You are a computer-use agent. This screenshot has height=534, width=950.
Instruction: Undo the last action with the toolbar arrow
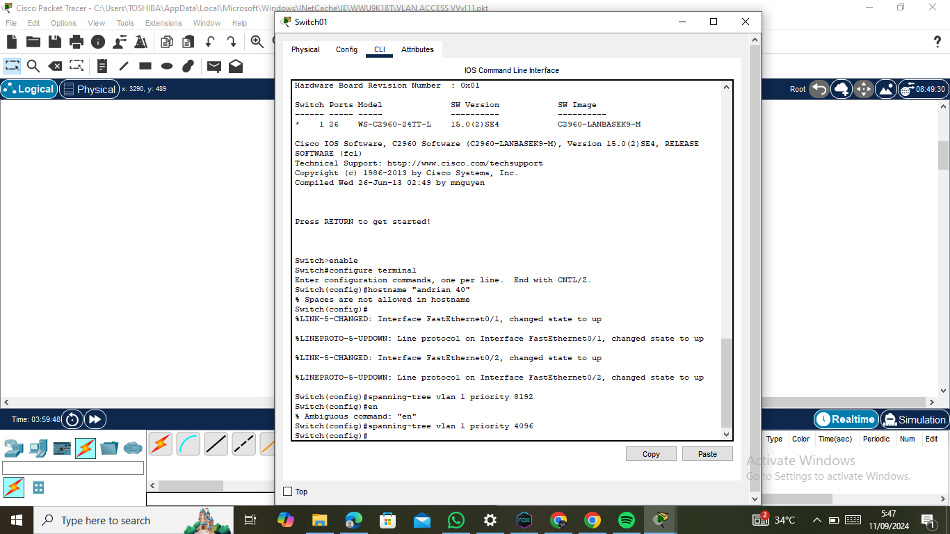coord(210,42)
